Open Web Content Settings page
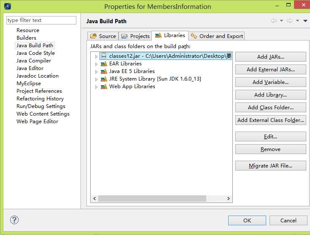 pyautogui.click(x=43, y=114)
